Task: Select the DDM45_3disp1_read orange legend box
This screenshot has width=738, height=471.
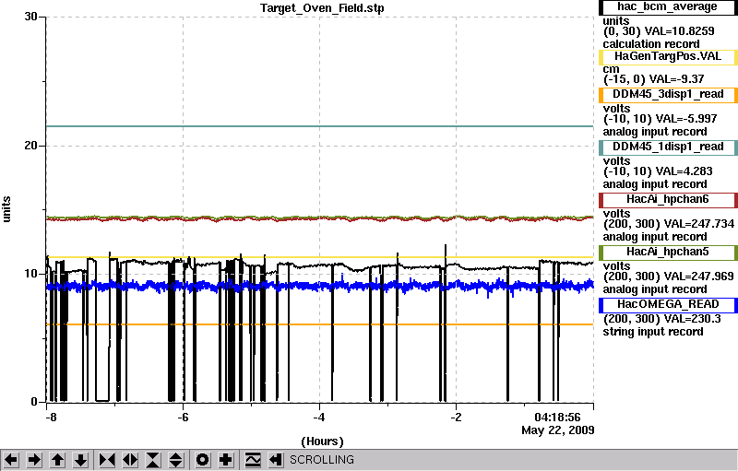Action: click(667, 95)
